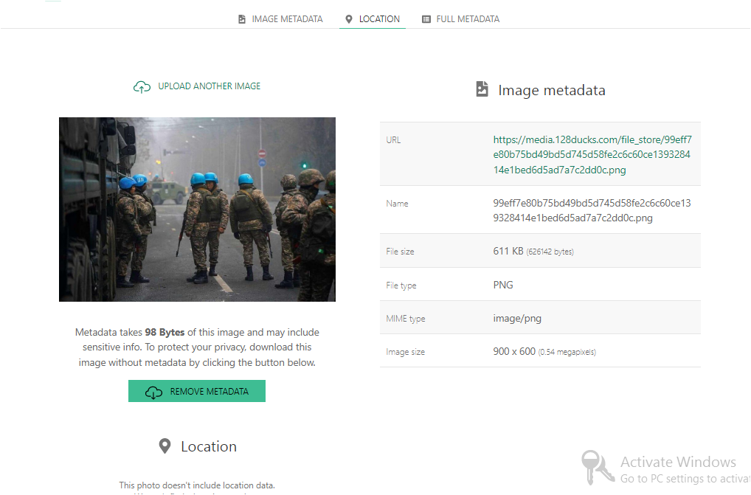The height and width of the screenshot is (495, 751).
Task: Click the Location section heading text
Action: click(209, 446)
